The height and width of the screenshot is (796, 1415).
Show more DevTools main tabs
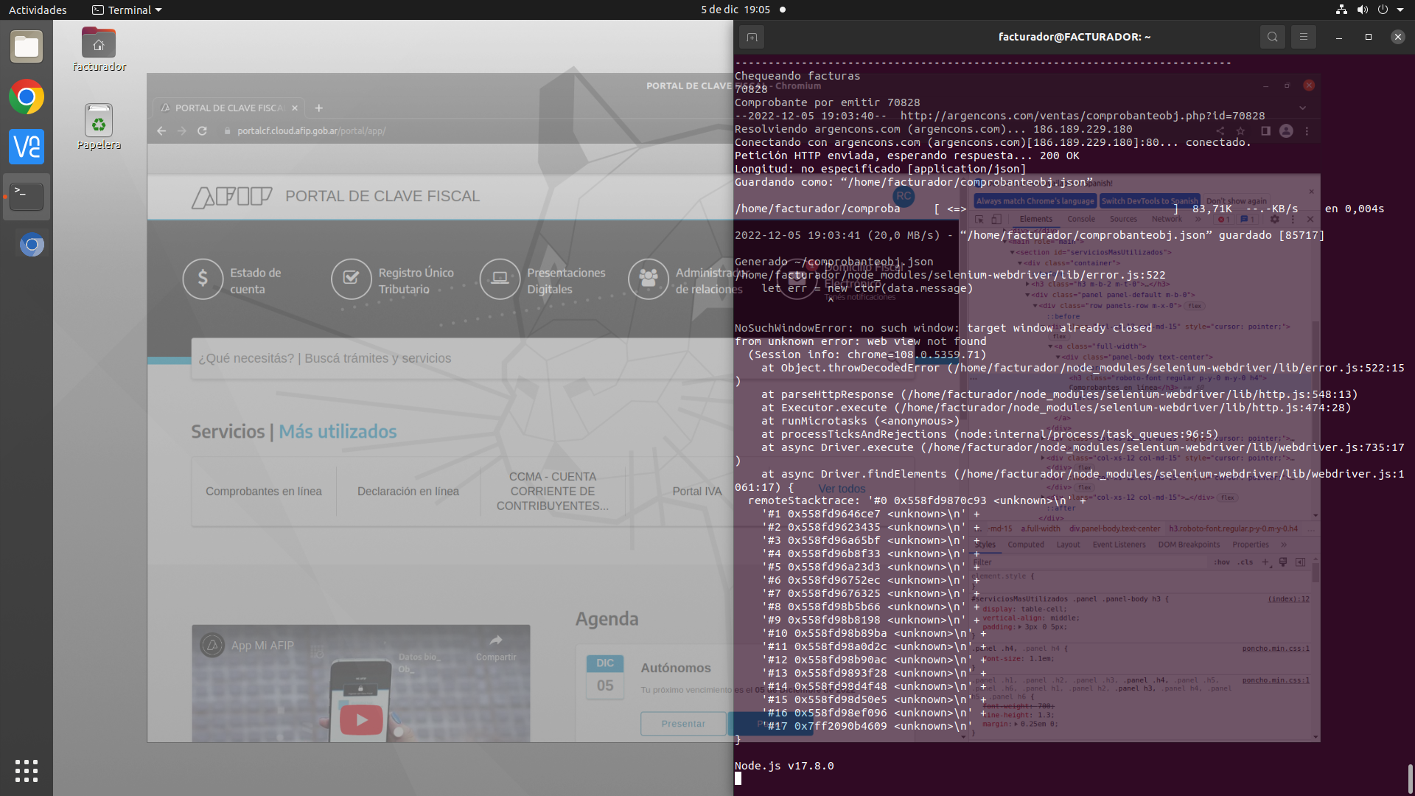pyautogui.click(x=1198, y=219)
